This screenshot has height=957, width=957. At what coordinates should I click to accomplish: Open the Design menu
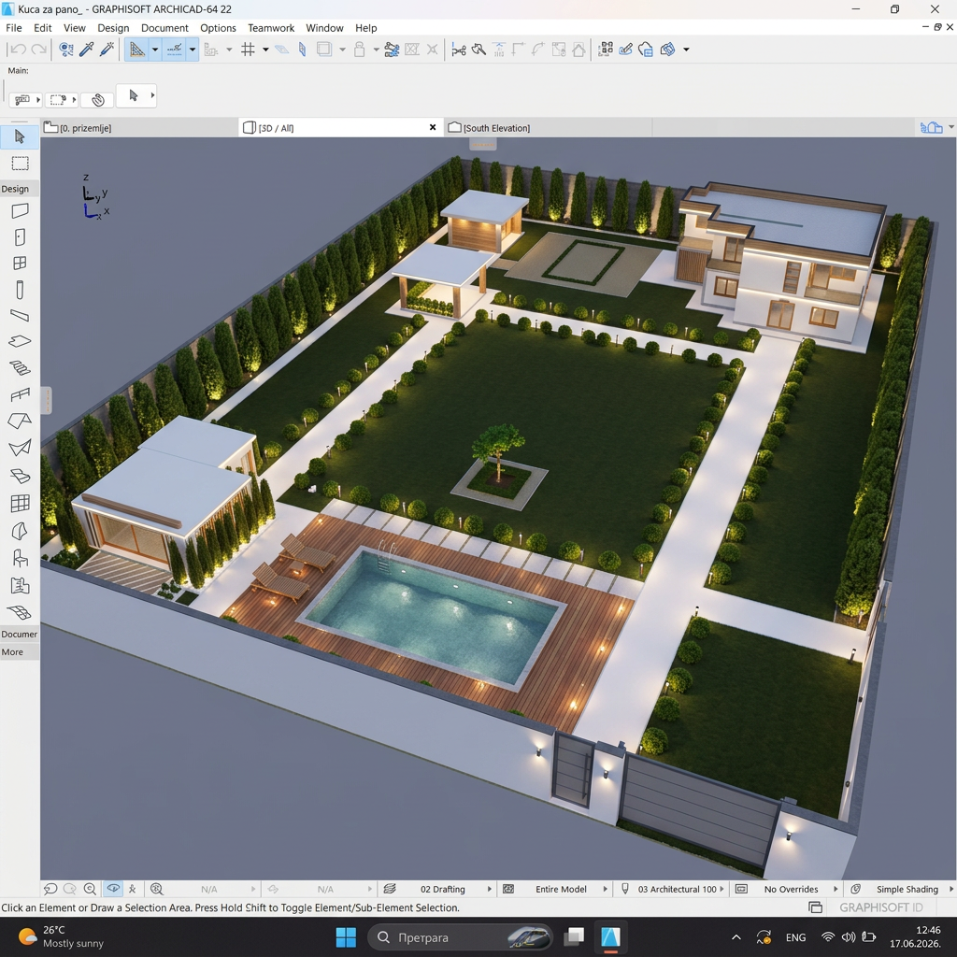pyautogui.click(x=113, y=28)
